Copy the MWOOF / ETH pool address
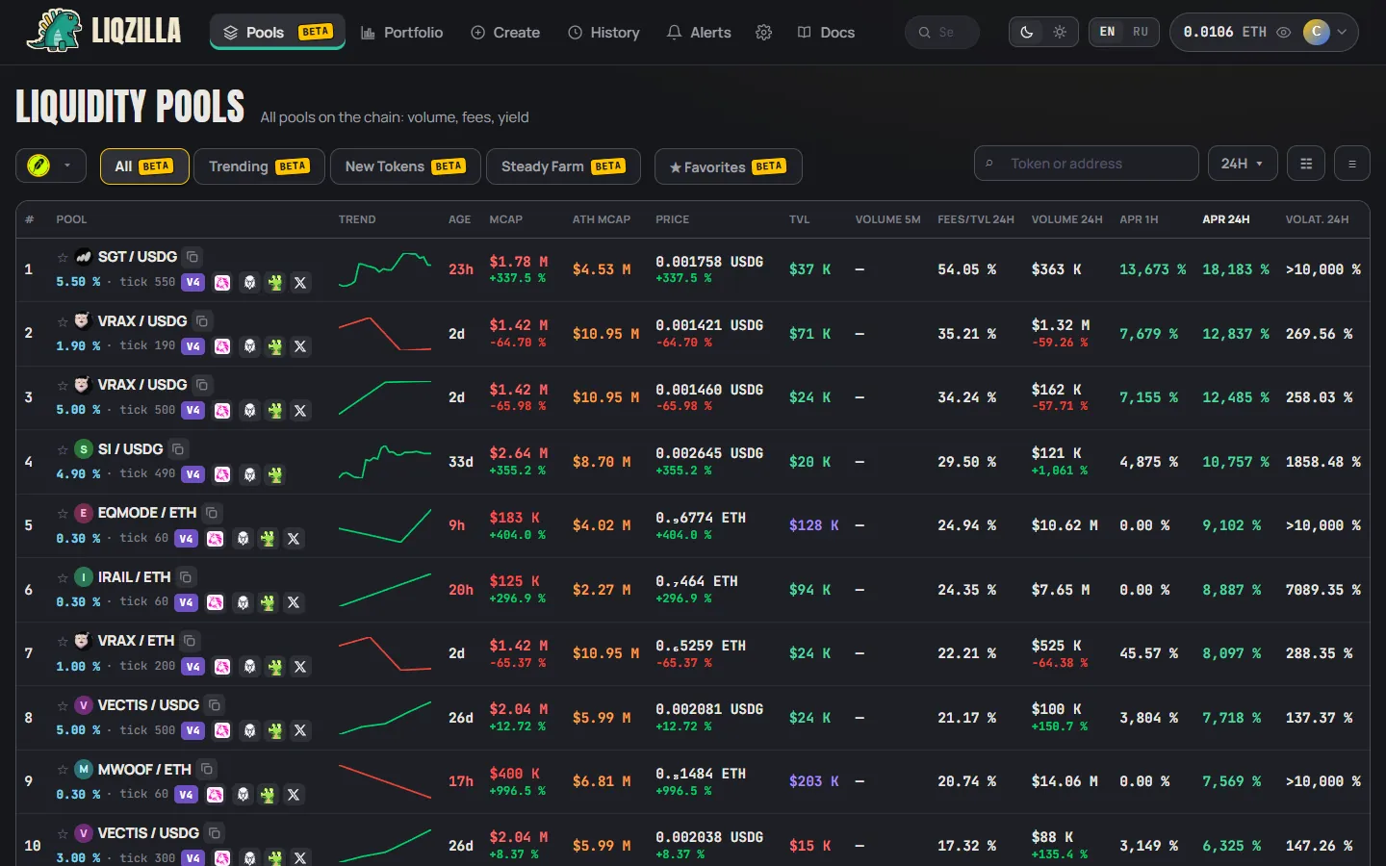 206,769
